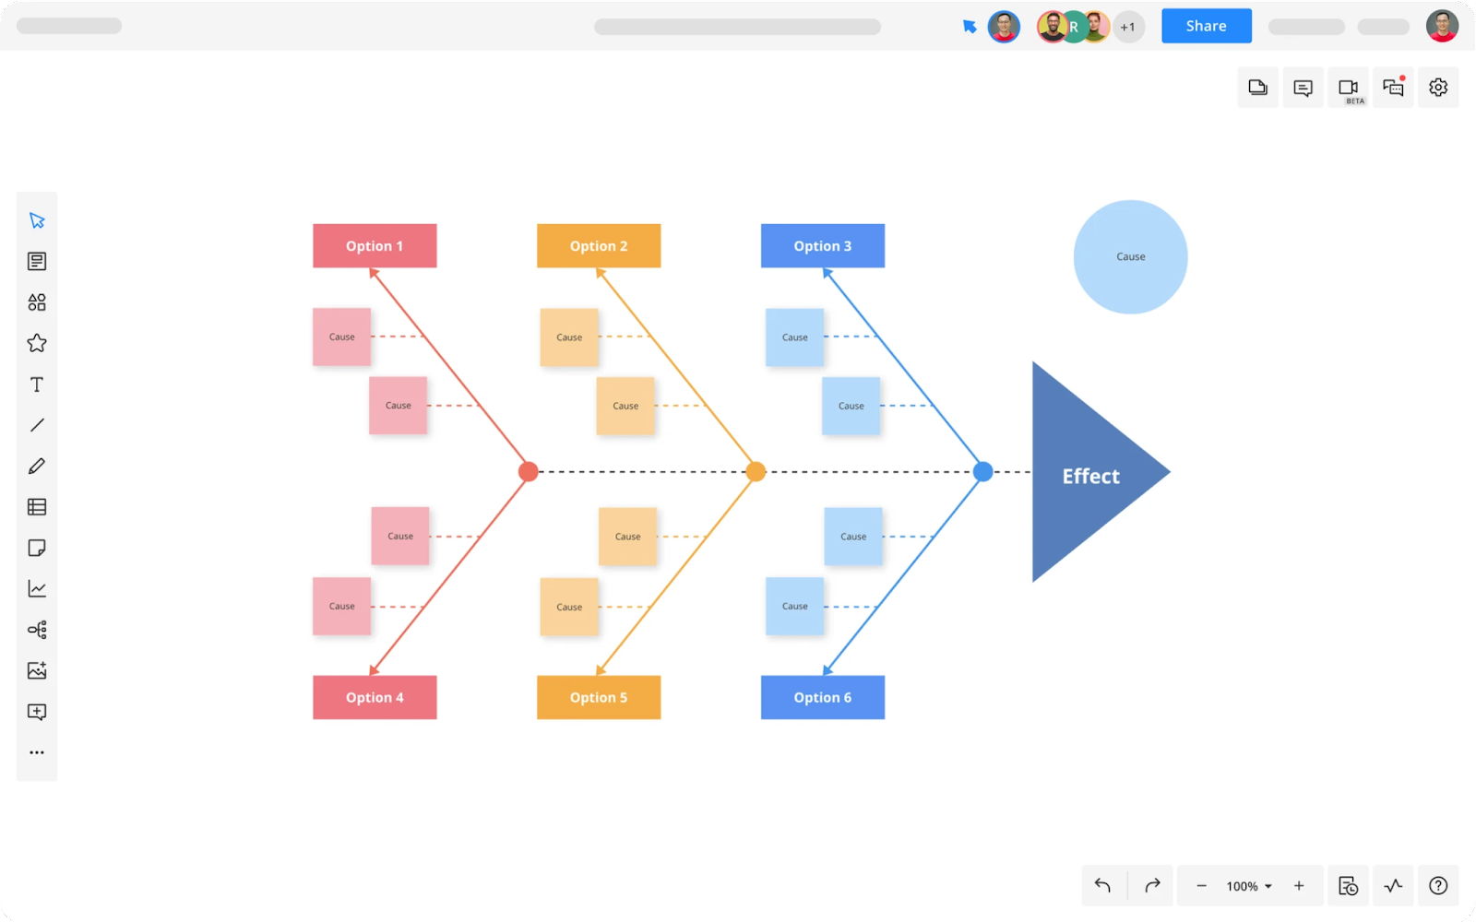This screenshot has height=922, width=1476.
Task: Open the star favorites tool
Action: pos(37,343)
